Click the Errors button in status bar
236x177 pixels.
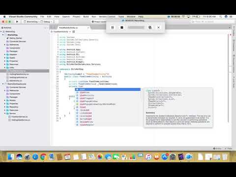point(217,148)
